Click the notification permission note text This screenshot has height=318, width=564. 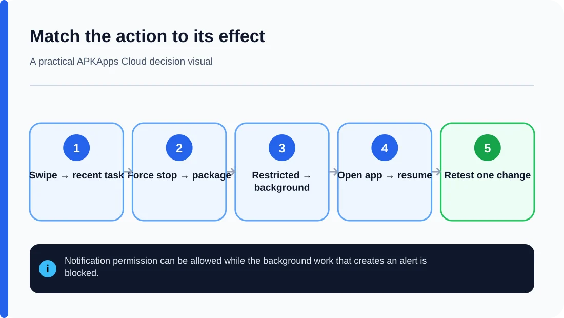coord(245,267)
